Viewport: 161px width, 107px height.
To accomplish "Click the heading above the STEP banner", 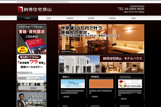I will (125, 77).
